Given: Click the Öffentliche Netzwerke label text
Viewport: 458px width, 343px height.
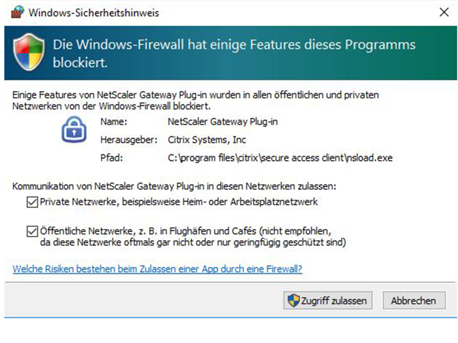Looking at the screenshot, I should (x=193, y=237).
